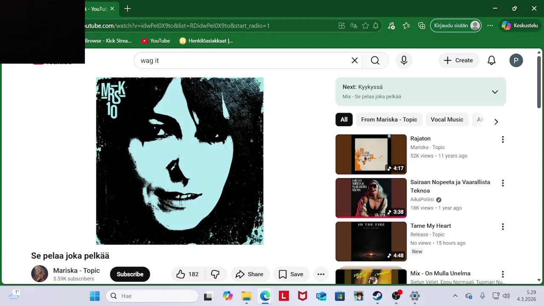Open the microphone icon in system tray

(x=482, y=296)
